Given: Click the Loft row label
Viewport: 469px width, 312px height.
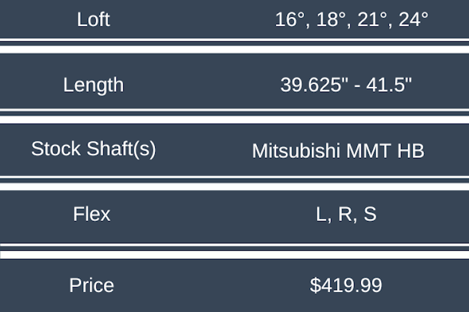Looking at the screenshot, I should (x=93, y=19).
